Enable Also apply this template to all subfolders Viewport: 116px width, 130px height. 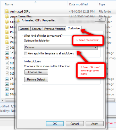(x=26, y=53)
